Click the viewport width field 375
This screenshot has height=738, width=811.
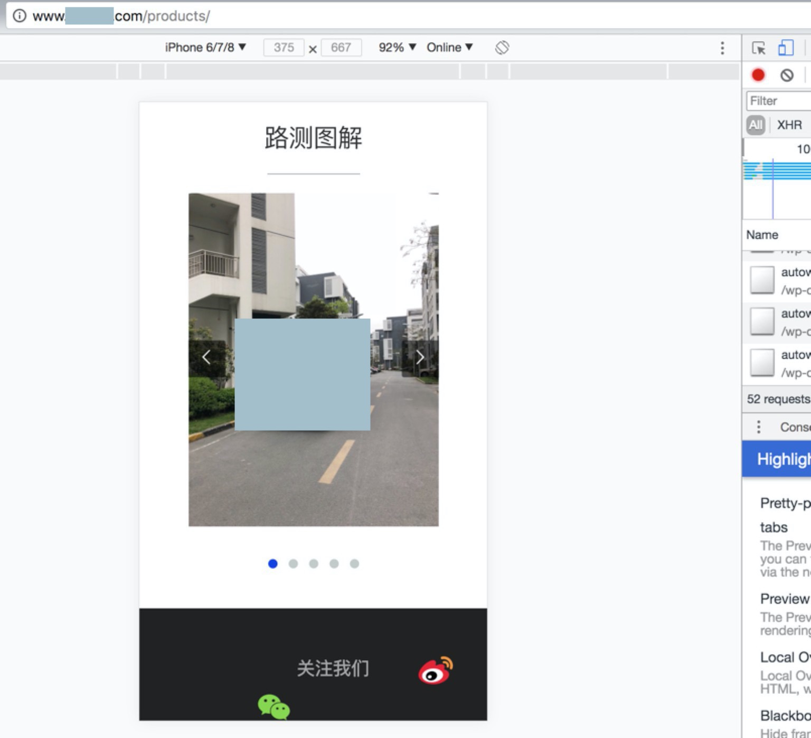point(284,48)
